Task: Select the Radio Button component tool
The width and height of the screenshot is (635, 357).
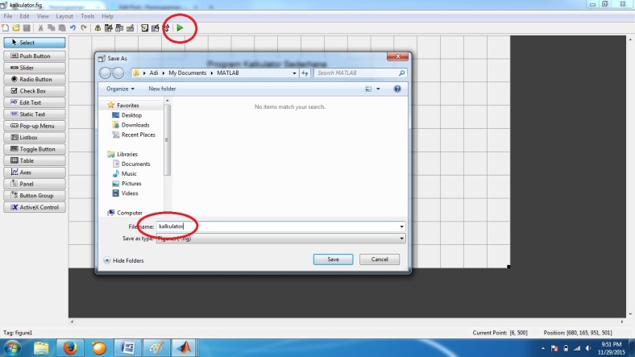Action: click(34, 80)
